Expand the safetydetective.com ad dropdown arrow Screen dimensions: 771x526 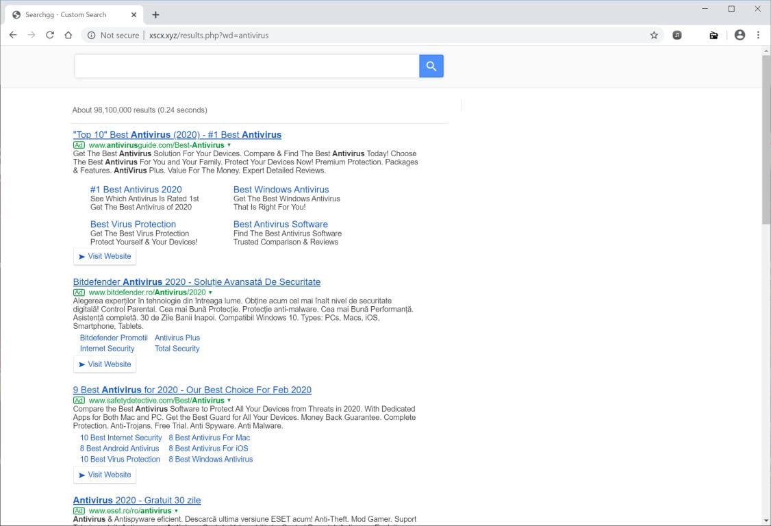229,401
